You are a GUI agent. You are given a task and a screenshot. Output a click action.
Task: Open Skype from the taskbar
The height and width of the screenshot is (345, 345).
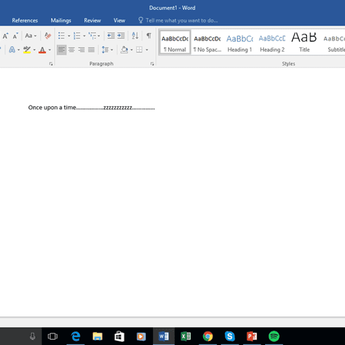[229, 336]
